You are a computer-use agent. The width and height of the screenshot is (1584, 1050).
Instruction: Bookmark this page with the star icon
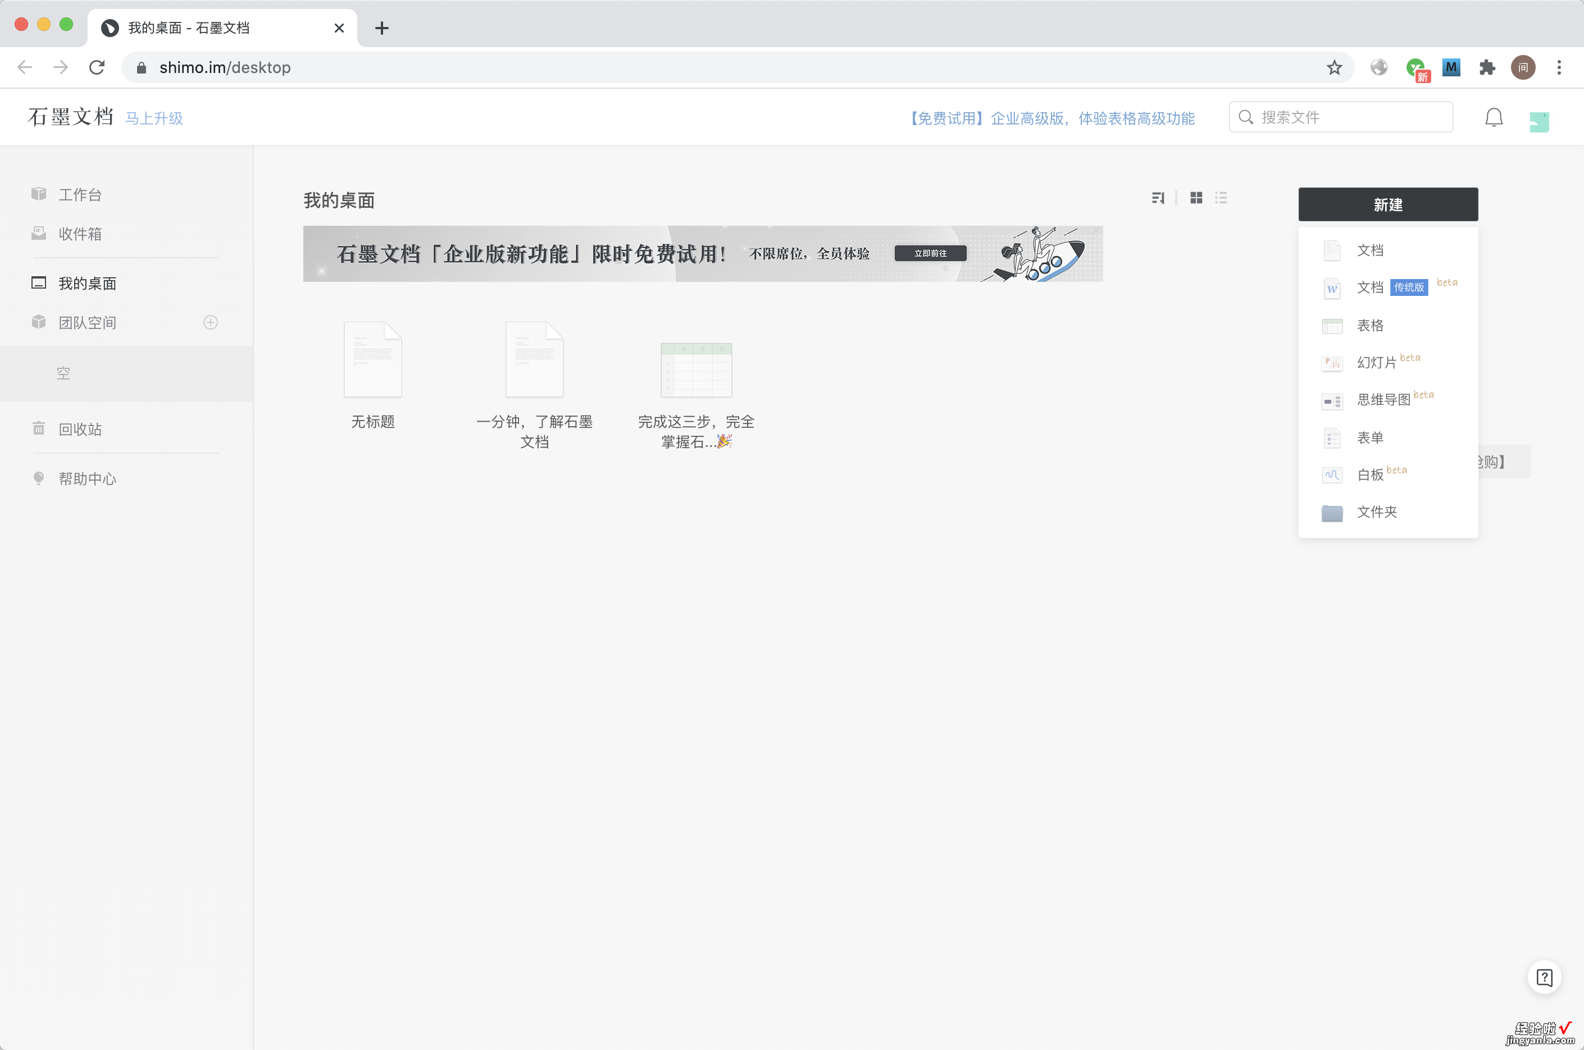point(1334,67)
